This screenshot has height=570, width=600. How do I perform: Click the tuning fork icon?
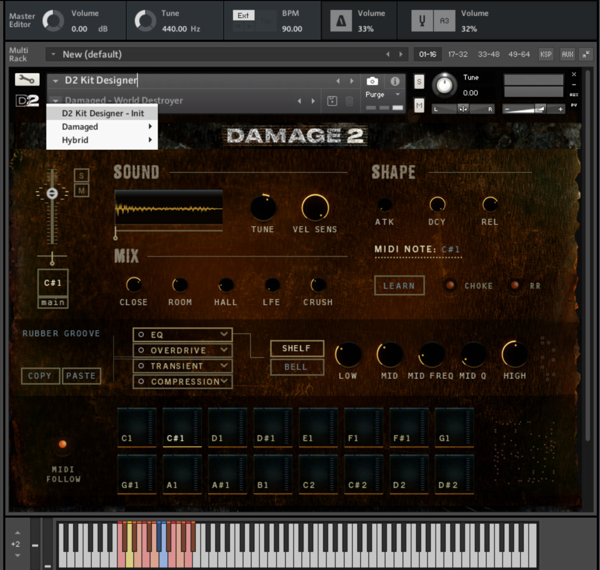(x=422, y=21)
